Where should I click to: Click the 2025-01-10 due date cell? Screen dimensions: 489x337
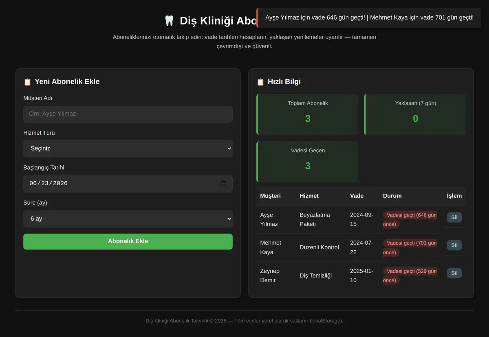(x=361, y=276)
